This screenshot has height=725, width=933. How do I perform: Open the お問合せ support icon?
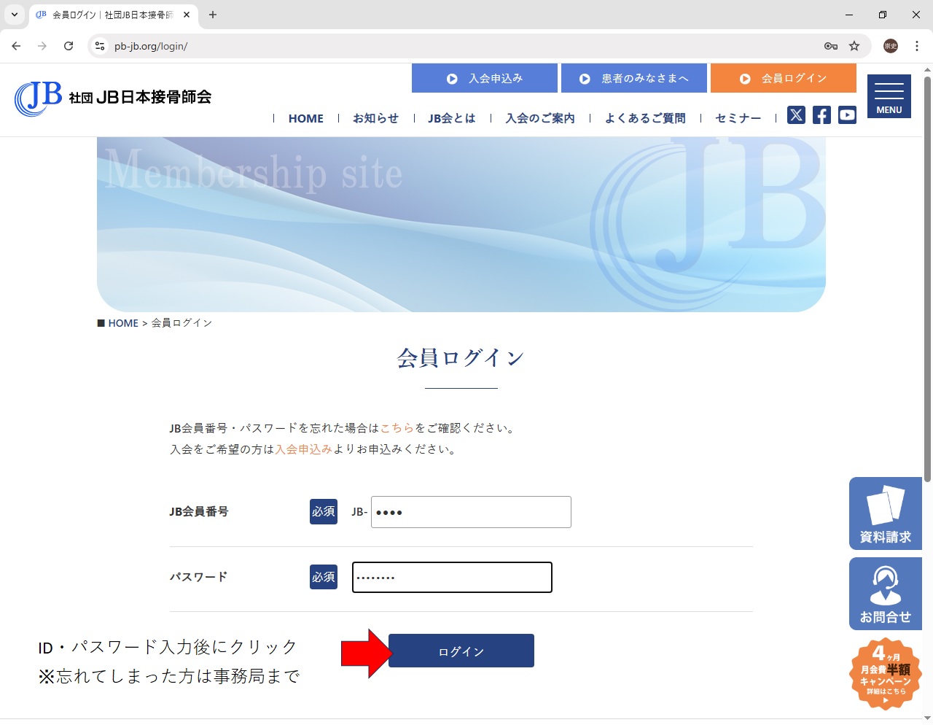click(x=885, y=594)
